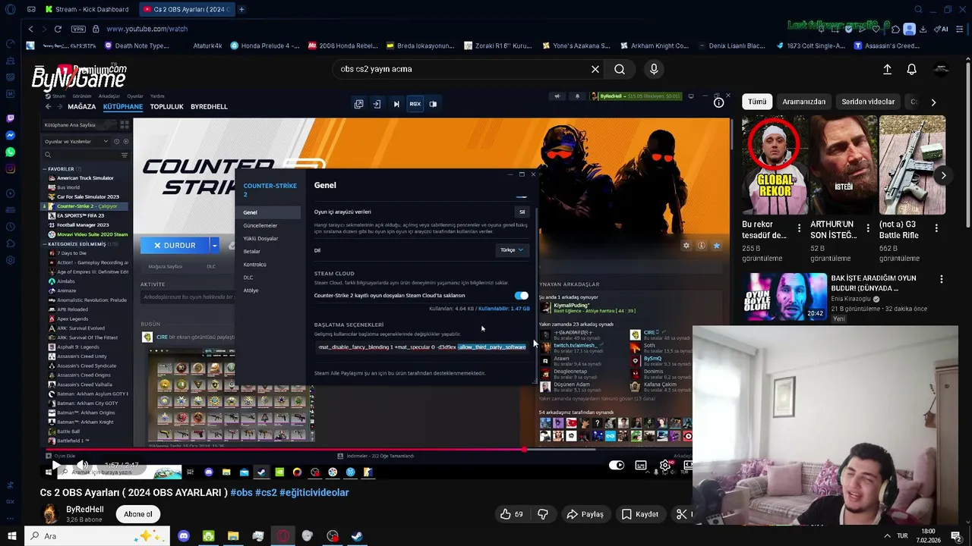Open WhatsApp in the Opera sidebar
Viewport: 972px width, 546px height.
(10, 152)
